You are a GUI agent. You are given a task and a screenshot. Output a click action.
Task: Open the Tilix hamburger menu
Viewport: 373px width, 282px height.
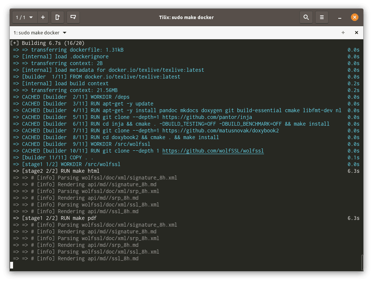pyautogui.click(x=321, y=17)
